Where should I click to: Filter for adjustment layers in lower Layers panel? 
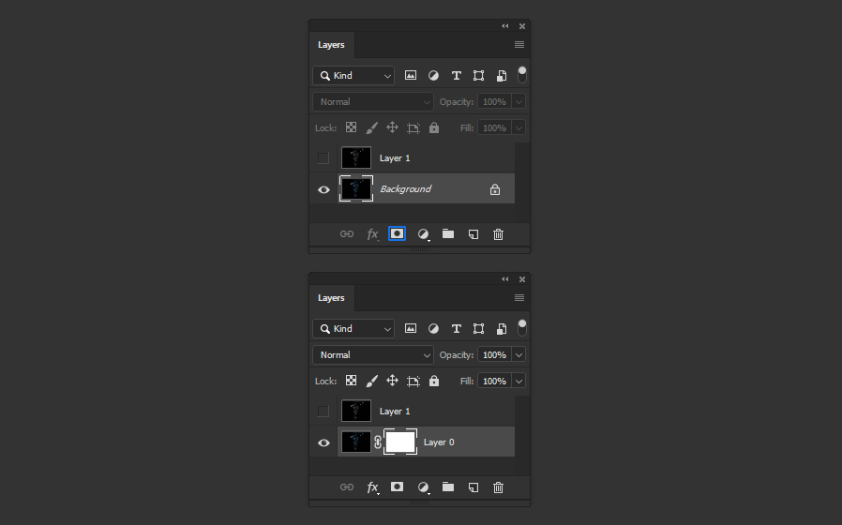pyautogui.click(x=433, y=328)
